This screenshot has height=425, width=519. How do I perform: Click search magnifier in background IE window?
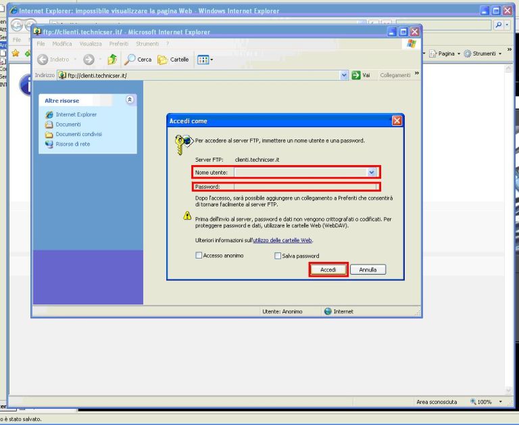(x=498, y=25)
